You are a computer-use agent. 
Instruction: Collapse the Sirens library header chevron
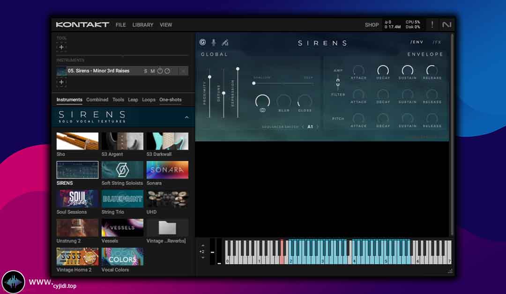tap(186, 118)
